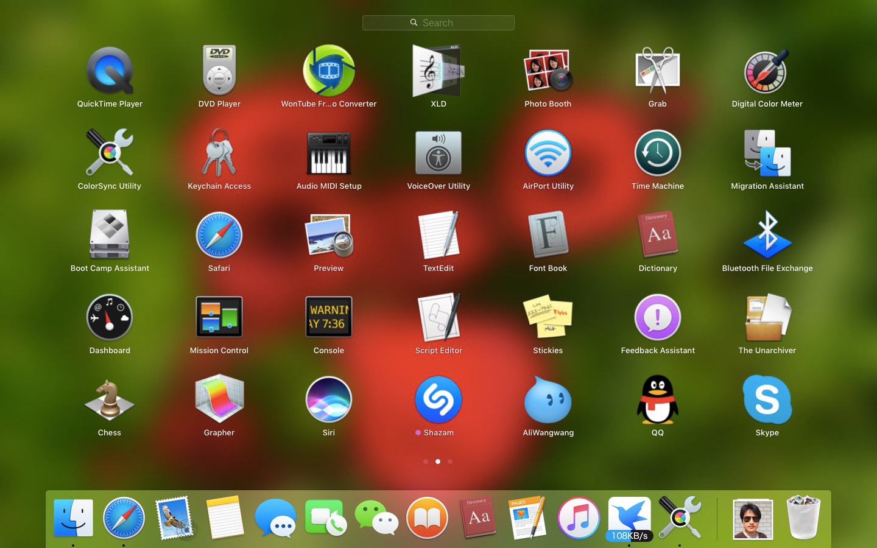Viewport: 877px width, 548px height.
Task: Open the Siri app
Action: tap(329, 400)
